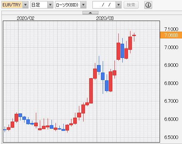Click the 2020/03 date axis label

pos(105,18)
